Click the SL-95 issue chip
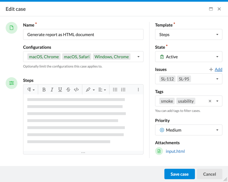 click(x=184, y=79)
